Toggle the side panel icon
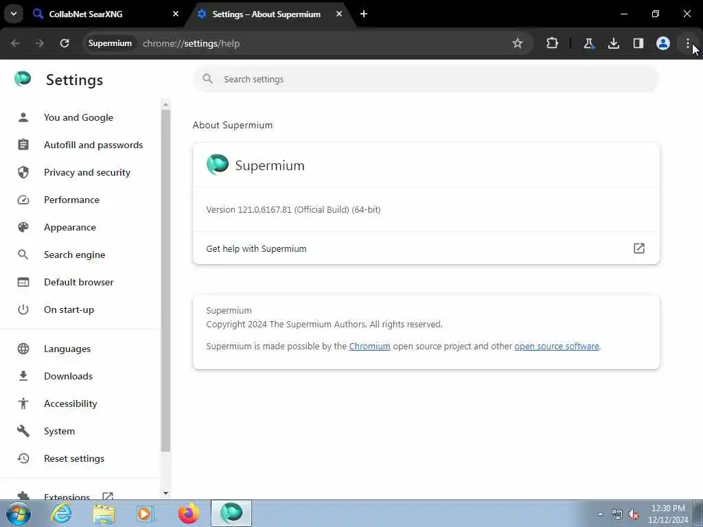Image resolution: width=703 pixels, height=527 pixels. (x=638, y=43)
